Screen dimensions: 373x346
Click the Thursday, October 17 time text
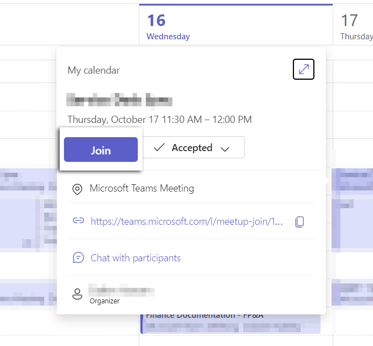(159, 119)
